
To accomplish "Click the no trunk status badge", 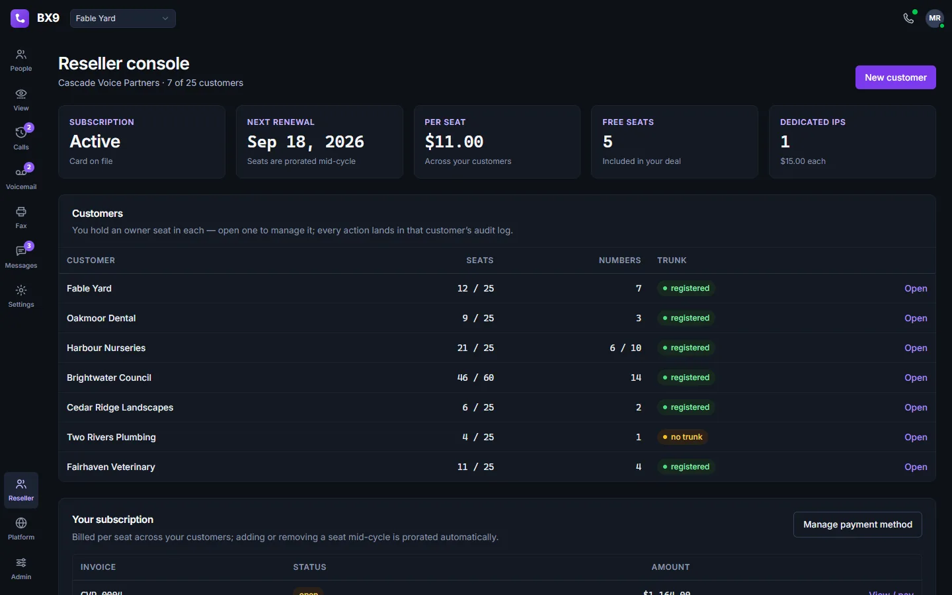I will (x=683, y=437).
